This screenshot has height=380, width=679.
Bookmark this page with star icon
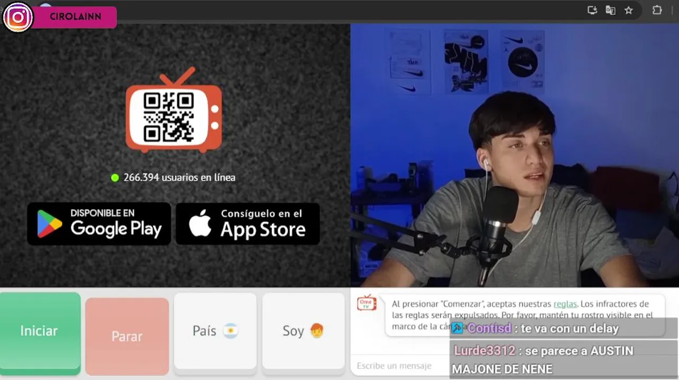[x=628, y=10]
